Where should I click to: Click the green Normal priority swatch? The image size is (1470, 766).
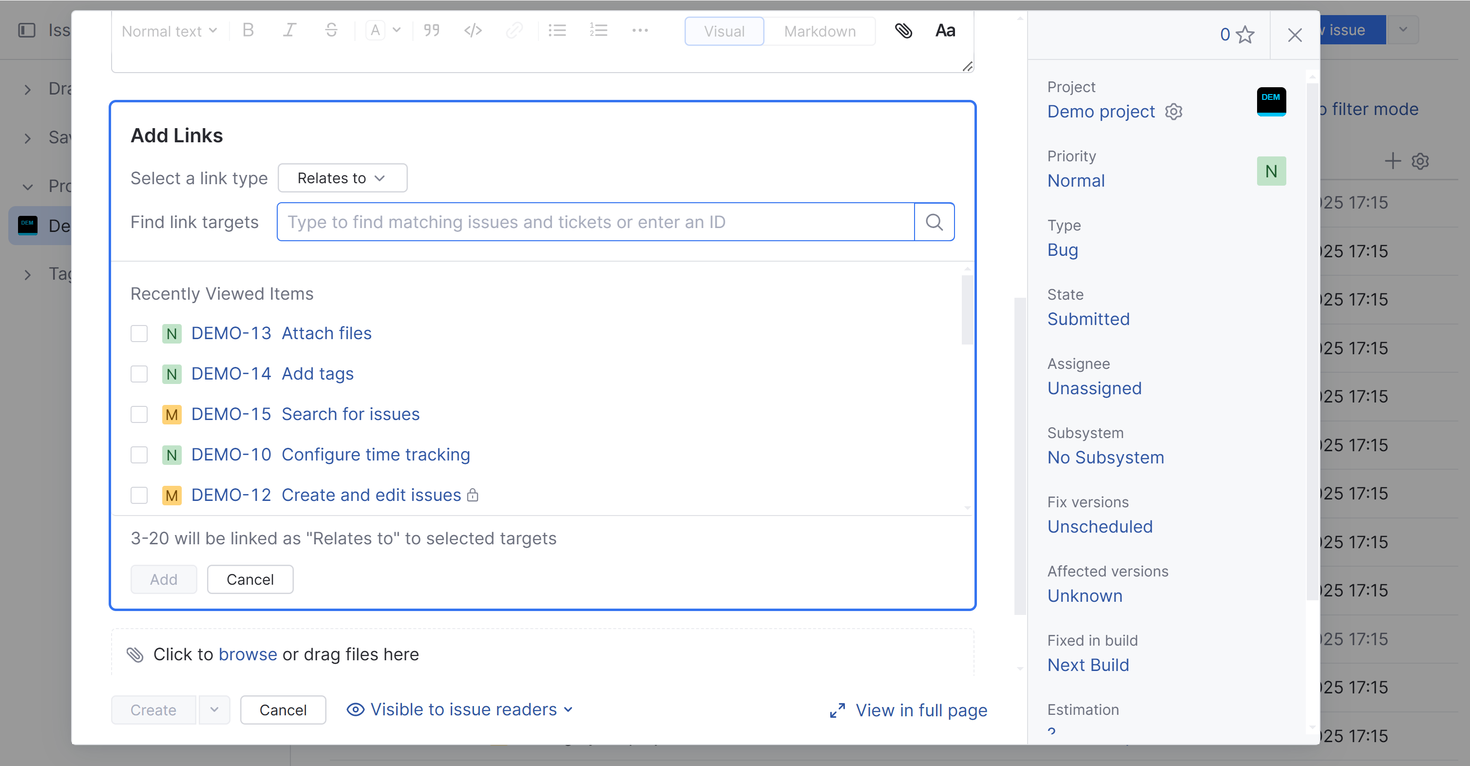[1271, 171]
